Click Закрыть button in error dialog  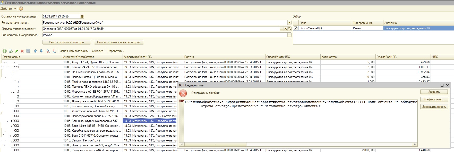pos(434,92)
